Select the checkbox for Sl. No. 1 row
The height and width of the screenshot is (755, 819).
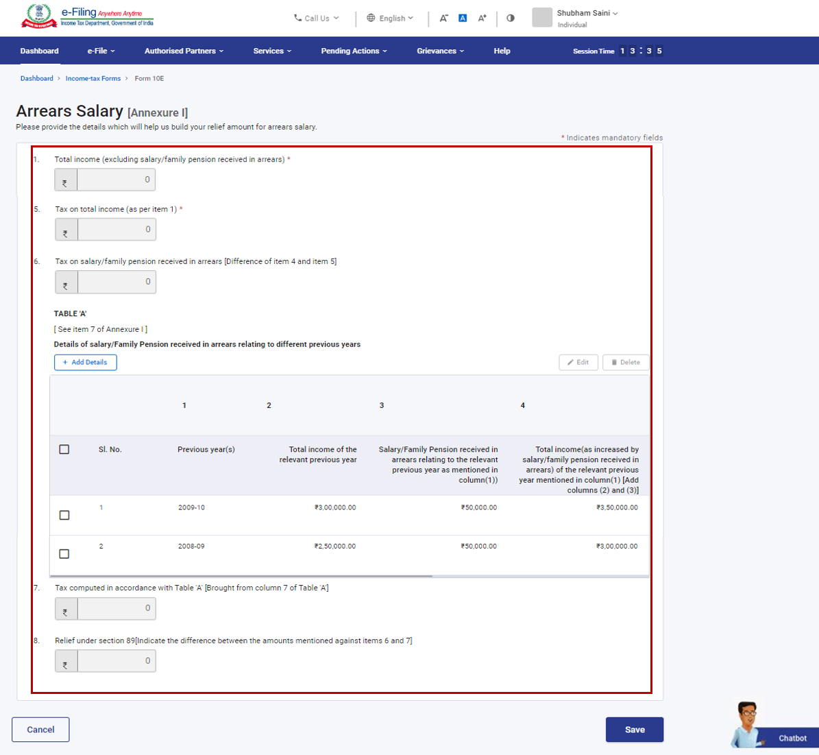[x=64, y=515]
